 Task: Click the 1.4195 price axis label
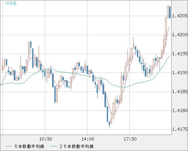[180, 54]
